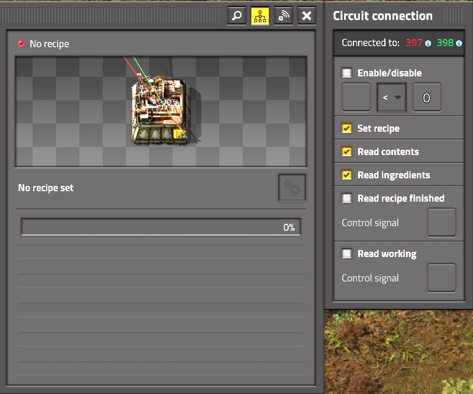This screenshot has height=394, width=473.
Task: Open the less-than comparator dropdown
Action: click(391, 97)
